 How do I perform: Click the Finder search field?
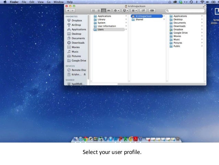185,11
